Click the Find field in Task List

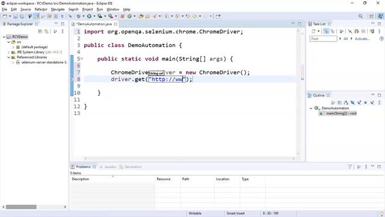[323, 39]
